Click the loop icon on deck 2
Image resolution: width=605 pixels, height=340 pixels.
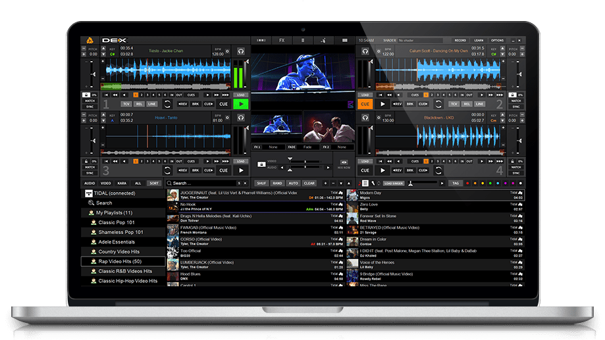[x=438, y=104]
